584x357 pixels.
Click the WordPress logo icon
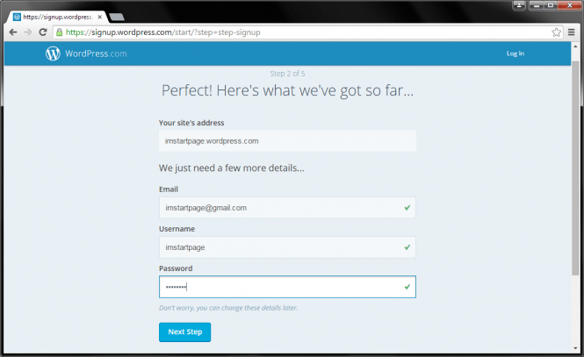(53, 54)
